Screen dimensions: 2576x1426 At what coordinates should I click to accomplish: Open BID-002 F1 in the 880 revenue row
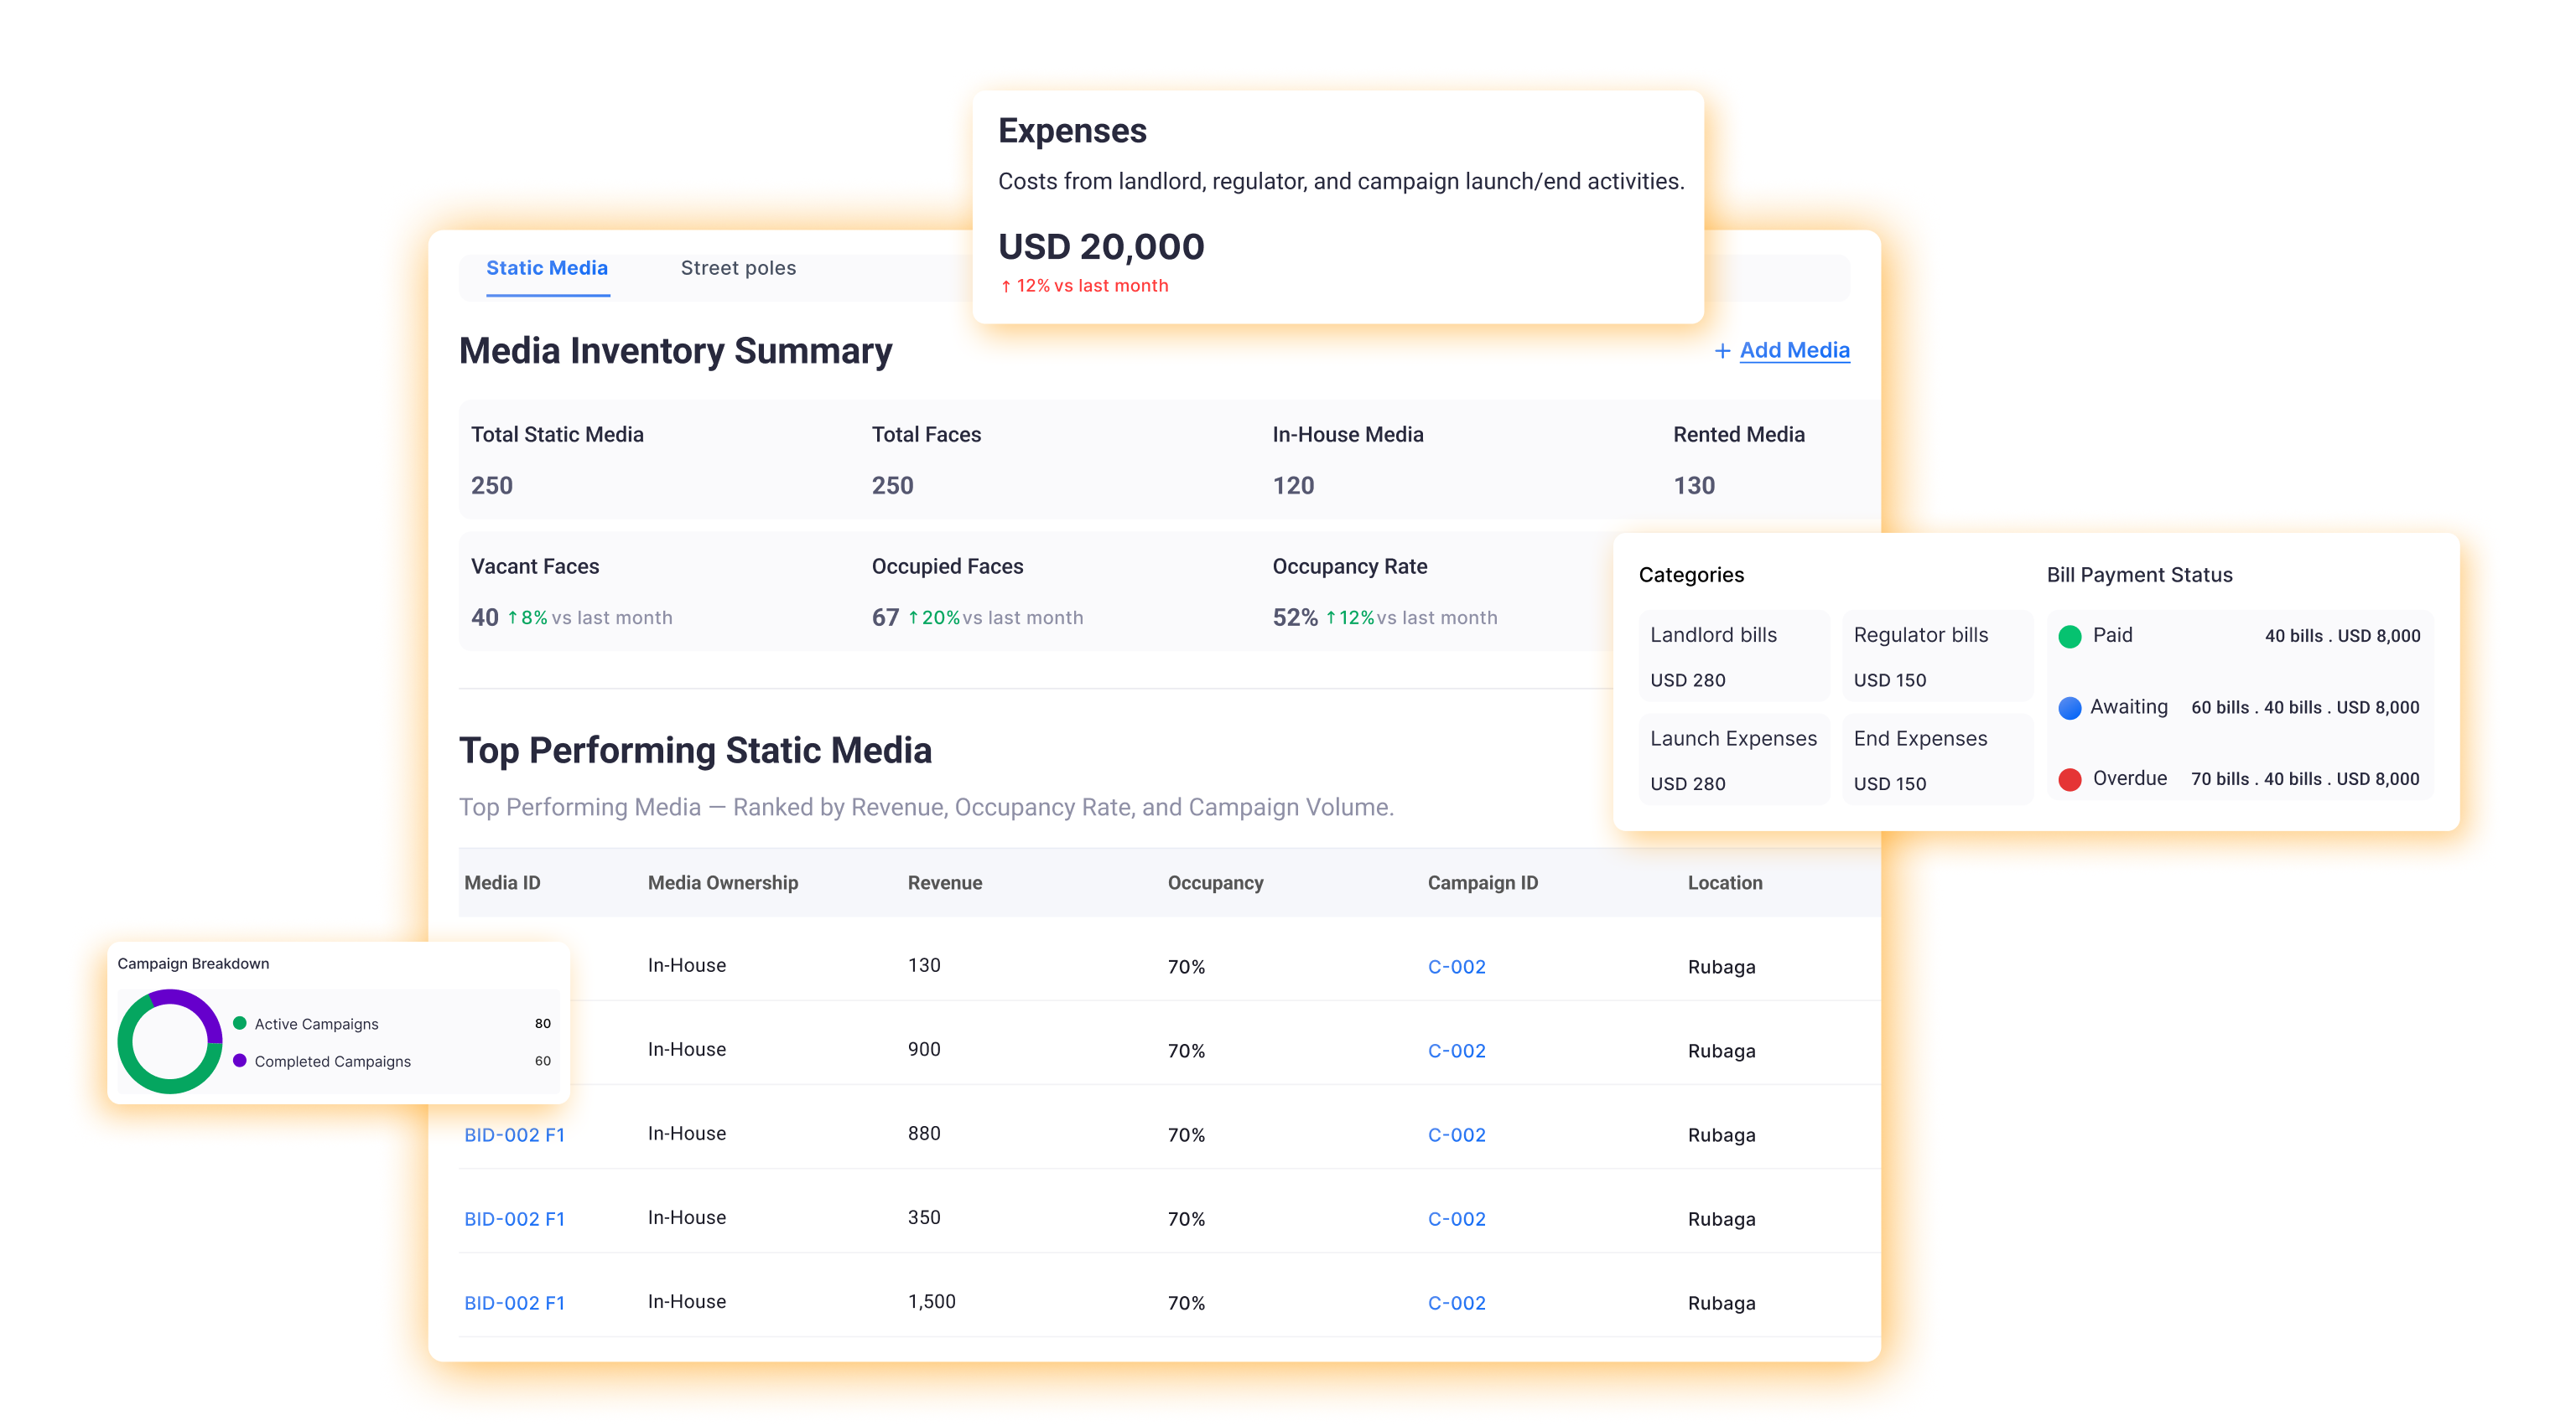point(514,1135)
